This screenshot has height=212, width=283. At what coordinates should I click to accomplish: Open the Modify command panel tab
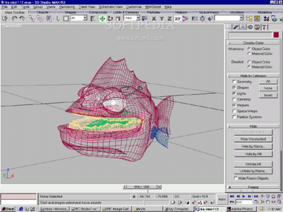[236, 27]
